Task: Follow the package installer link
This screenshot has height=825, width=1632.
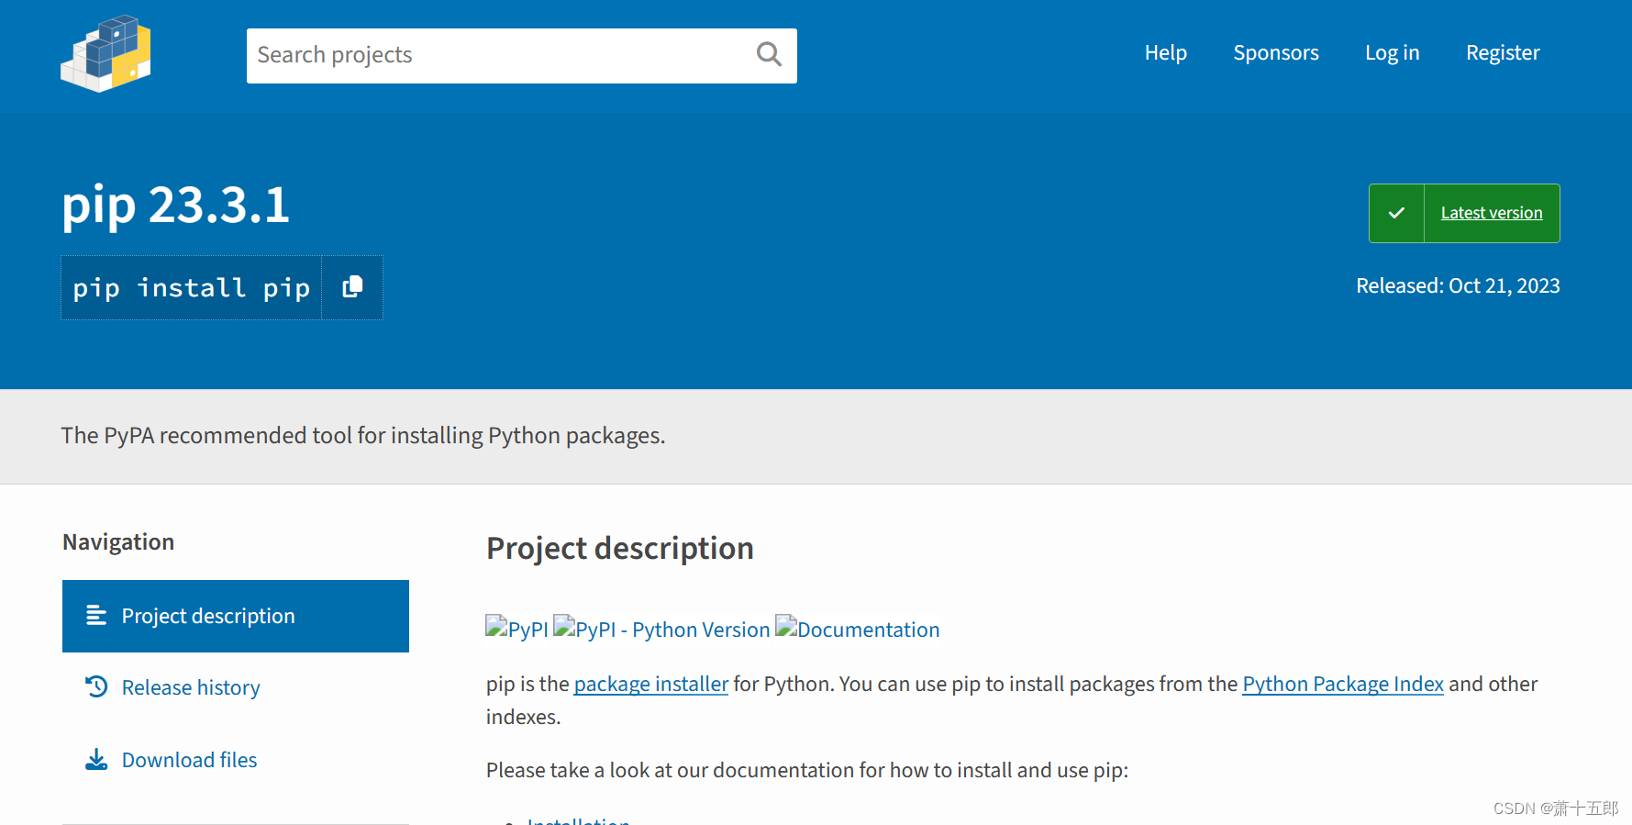Action: point(651,684)
